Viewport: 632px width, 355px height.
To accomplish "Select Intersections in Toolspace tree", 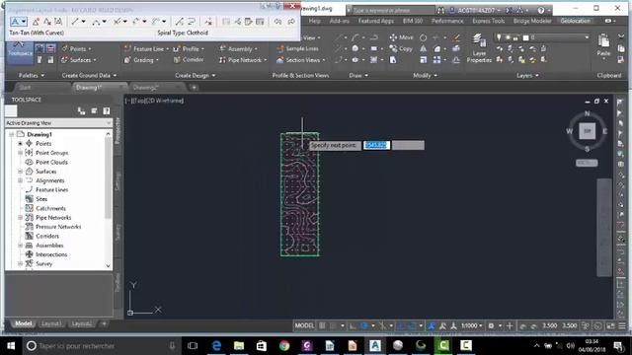I will click(x=51, y=254).
